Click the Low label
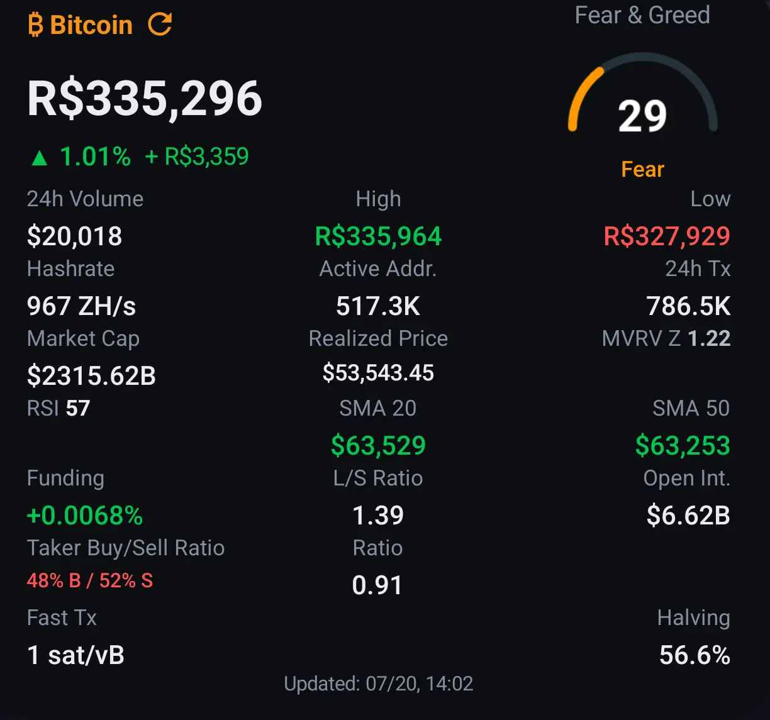Viewport: 770px width, 720px height. (x=710, y=199)
